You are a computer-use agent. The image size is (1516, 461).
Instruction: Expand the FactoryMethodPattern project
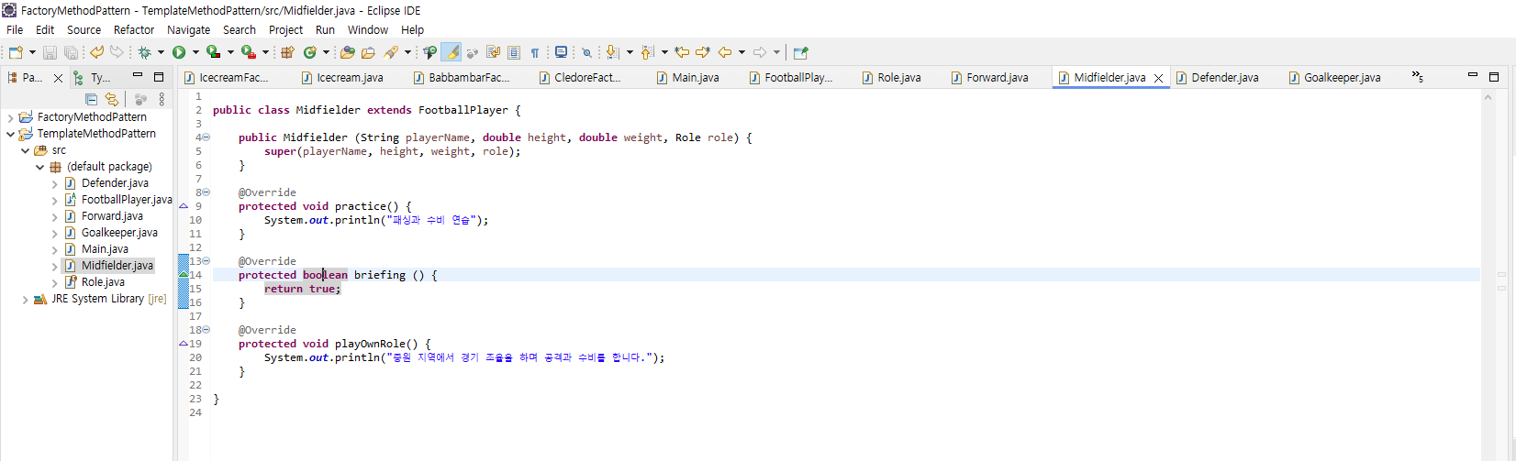[x=10, y=117]
